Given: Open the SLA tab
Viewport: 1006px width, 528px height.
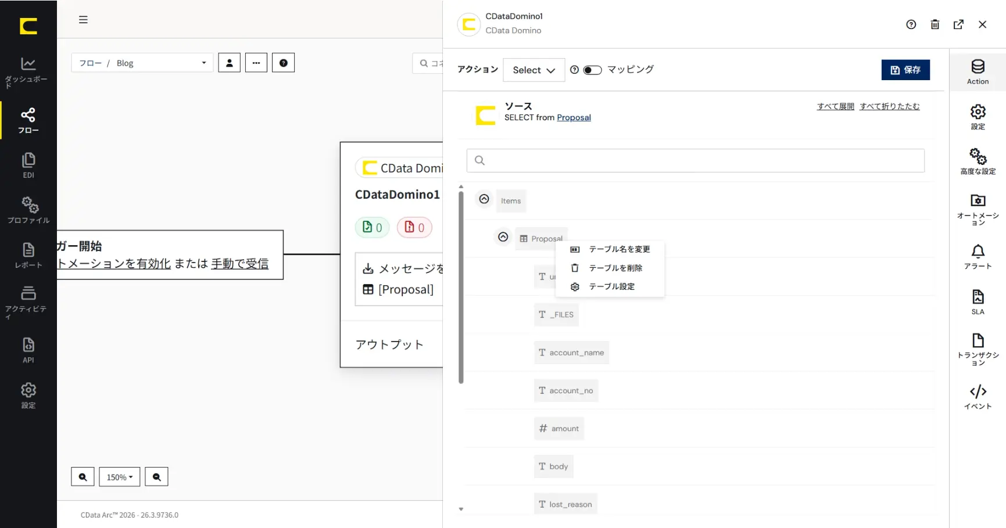Looking at the screenshot, I should 978,302.
